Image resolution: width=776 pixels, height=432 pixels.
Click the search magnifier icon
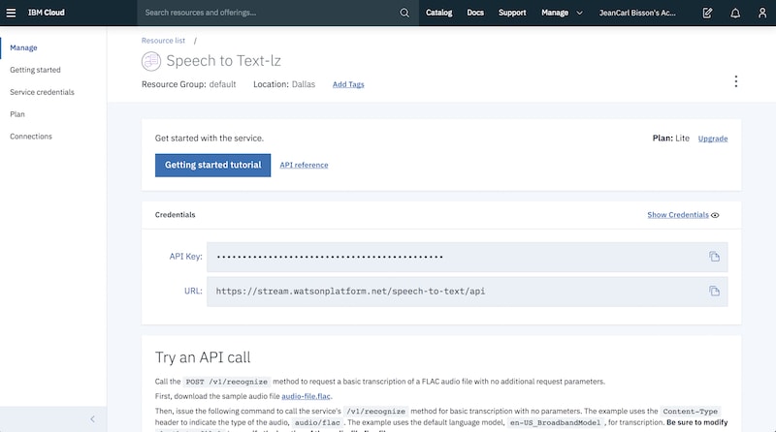coord(404,13)
